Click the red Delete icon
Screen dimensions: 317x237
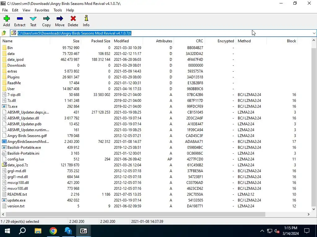(73, 19)
